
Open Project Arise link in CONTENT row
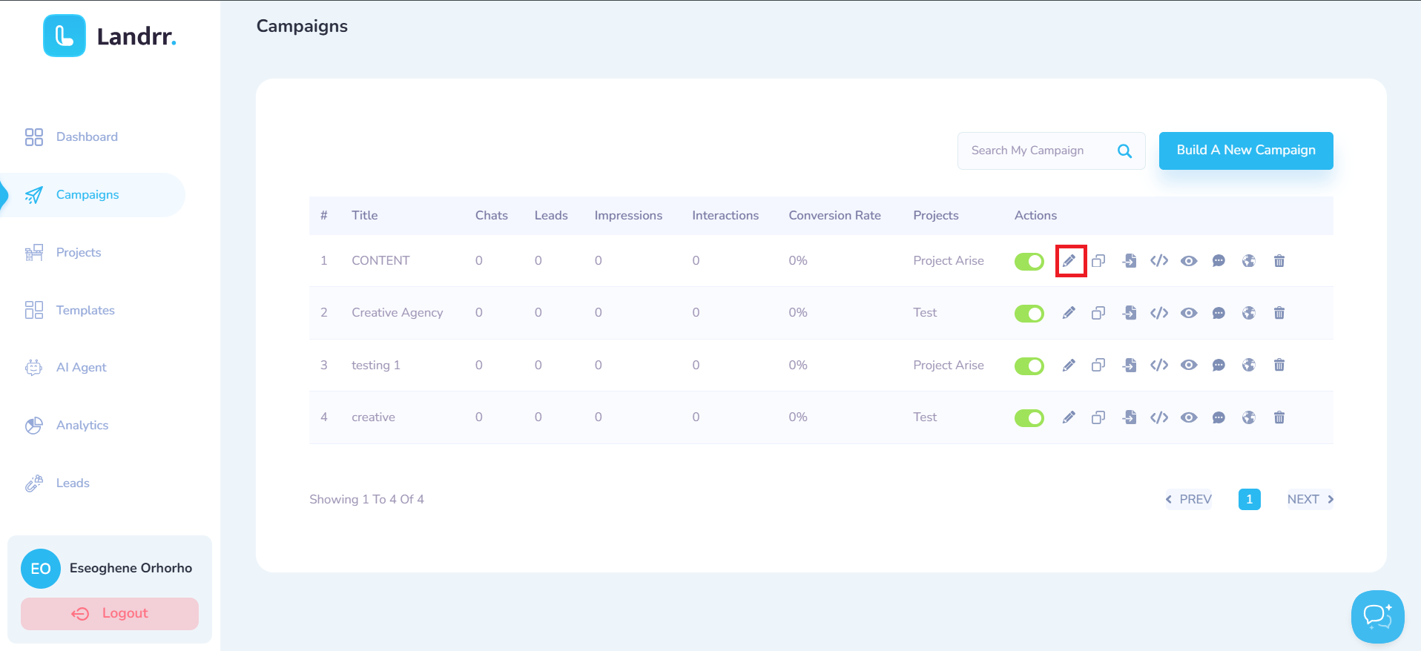(949, 261)
